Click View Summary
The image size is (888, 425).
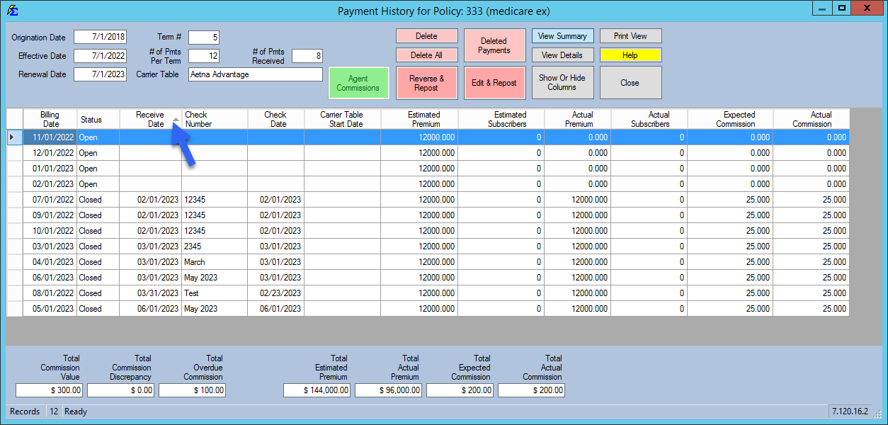[562, 35]
